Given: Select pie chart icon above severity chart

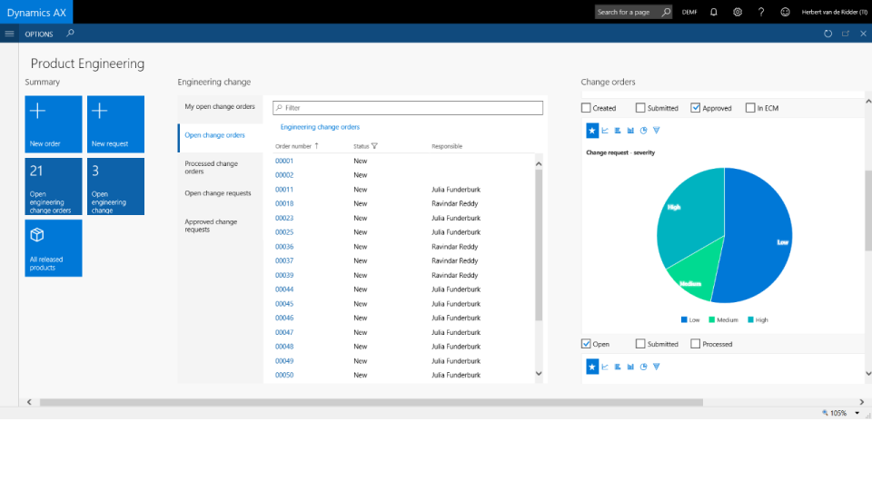Looking at the screenshot, I should click(x=643, y=130).
